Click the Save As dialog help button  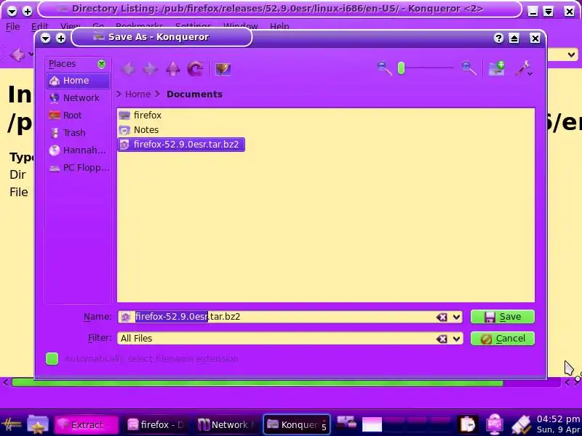coord(498,38)
